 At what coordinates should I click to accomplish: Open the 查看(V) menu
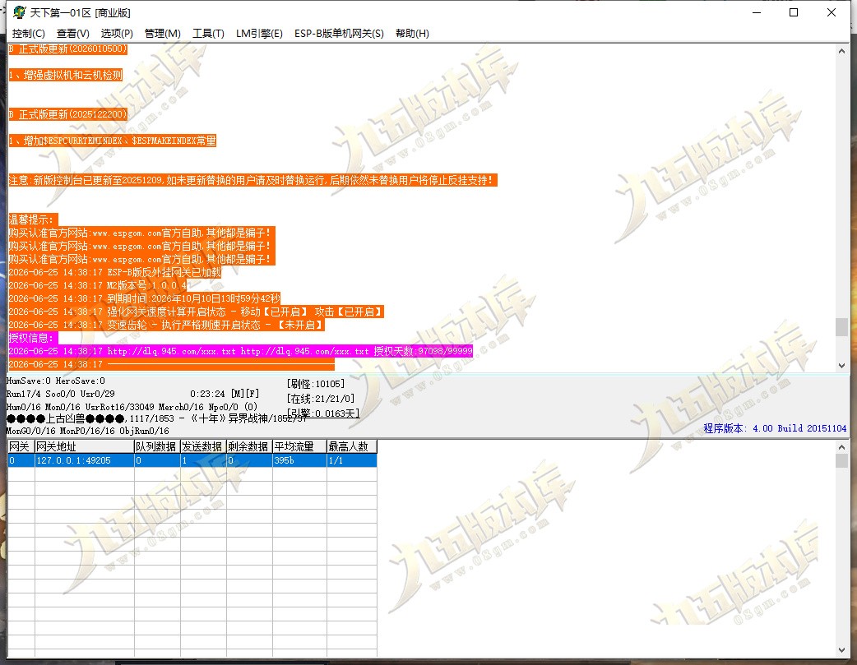(x=72, y=34)
